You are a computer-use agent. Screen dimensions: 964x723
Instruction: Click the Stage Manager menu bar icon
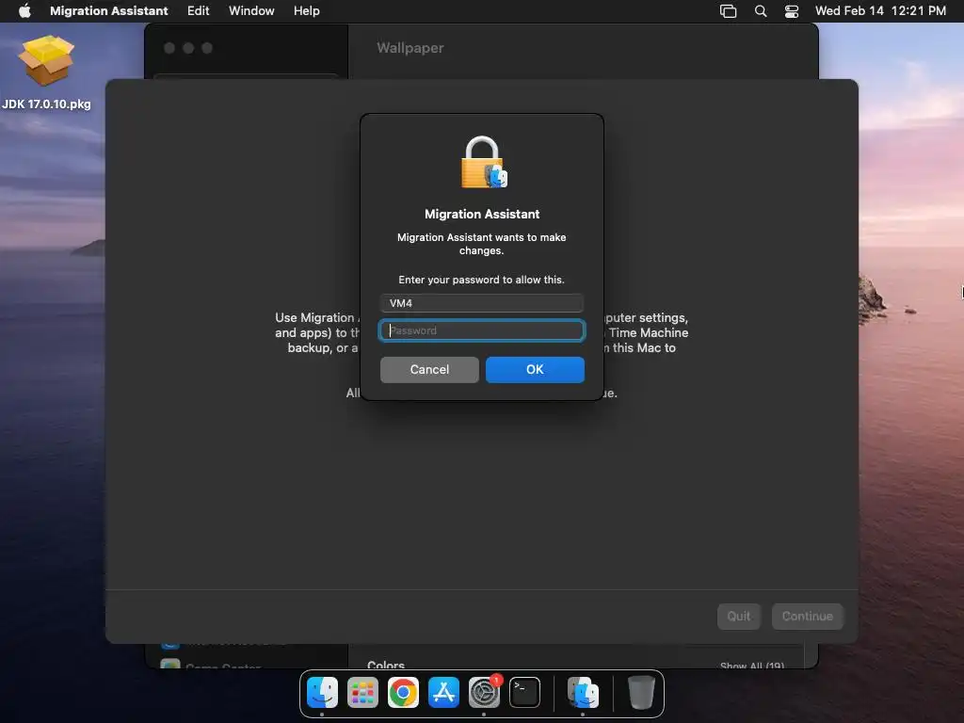[728, 11]
